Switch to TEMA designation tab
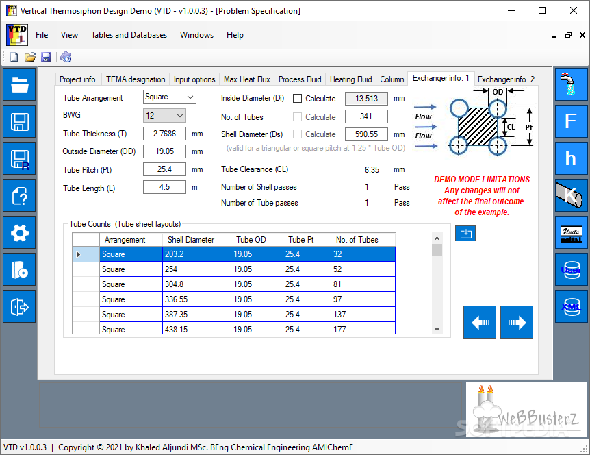This screenshot has width=590, height=455. [x=136, y=79]
